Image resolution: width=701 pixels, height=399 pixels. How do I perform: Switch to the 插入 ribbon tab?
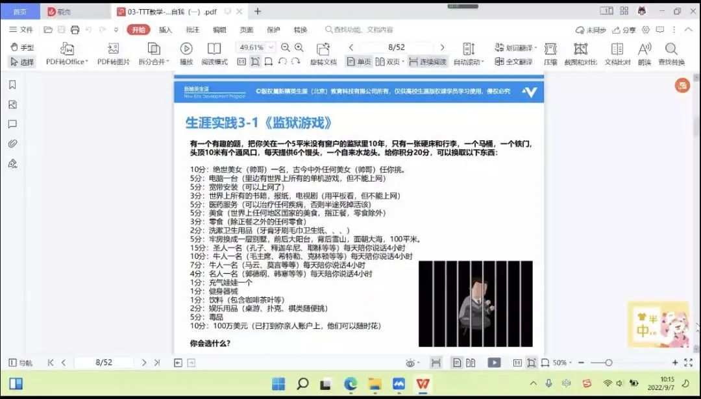coord(166,30)
